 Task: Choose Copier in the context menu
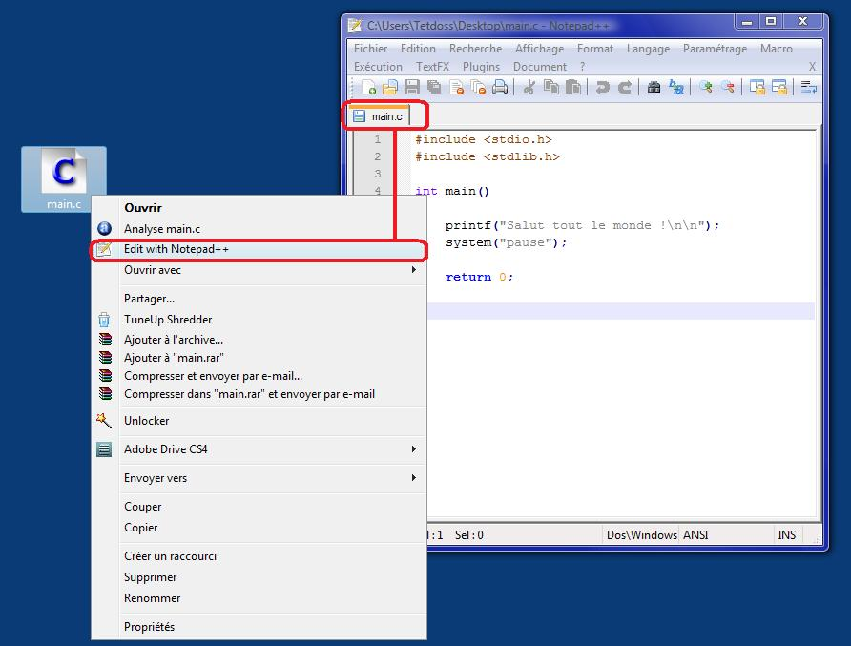pos(259,527)
